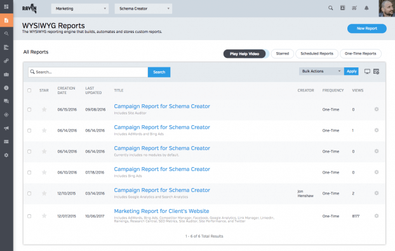Check the box for report with no modules
The image size is (395, 251).
[x=29, y=151]
